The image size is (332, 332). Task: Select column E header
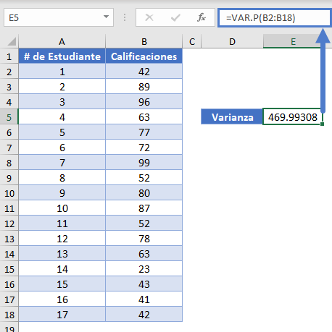pyautogui.click(x=293, y=42)
